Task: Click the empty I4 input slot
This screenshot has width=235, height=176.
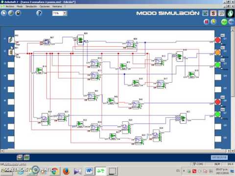Action: [11, 77]
